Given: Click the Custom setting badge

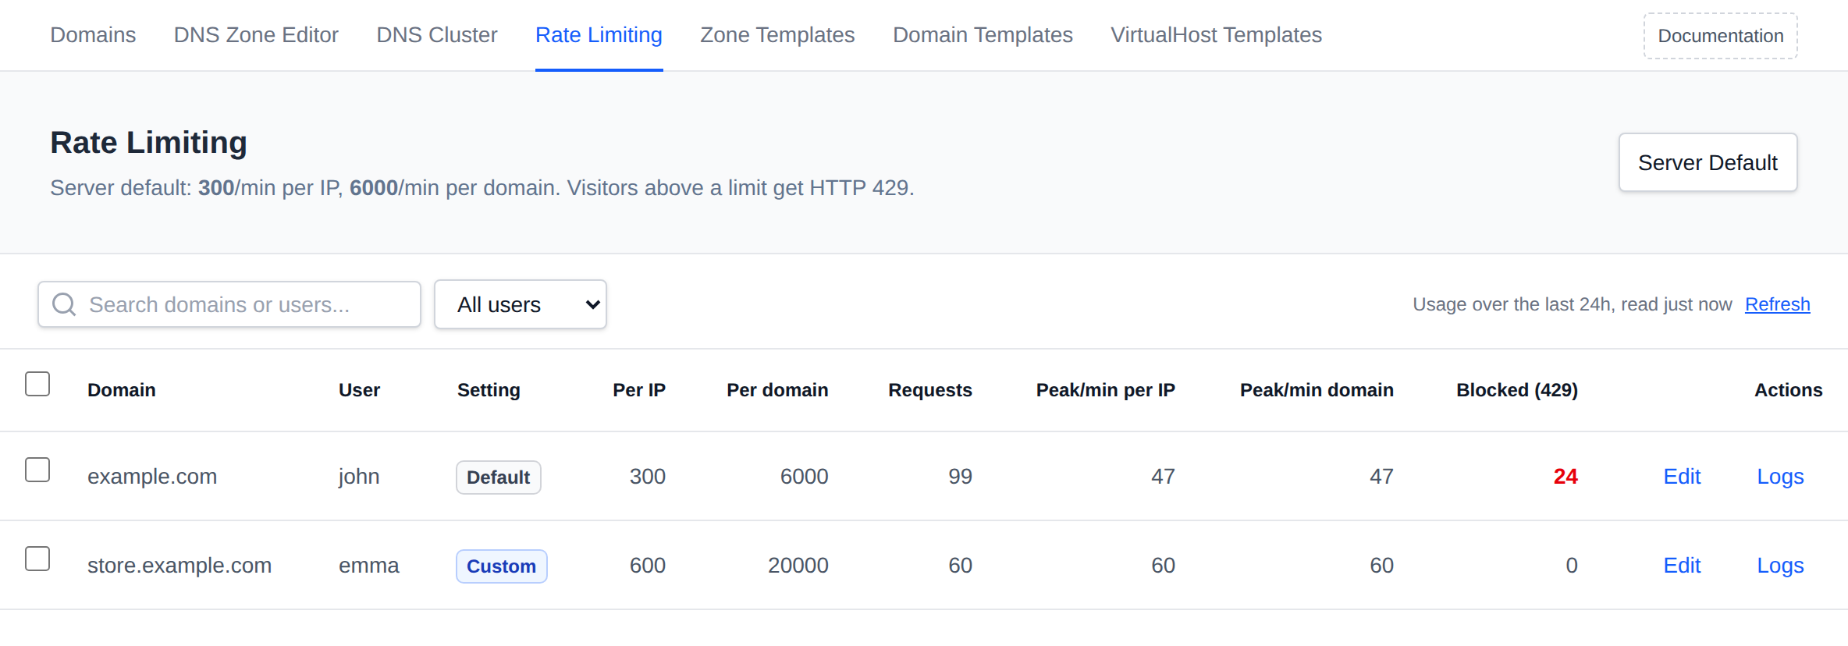Looking at the screenshot, I should coord(502,566).
